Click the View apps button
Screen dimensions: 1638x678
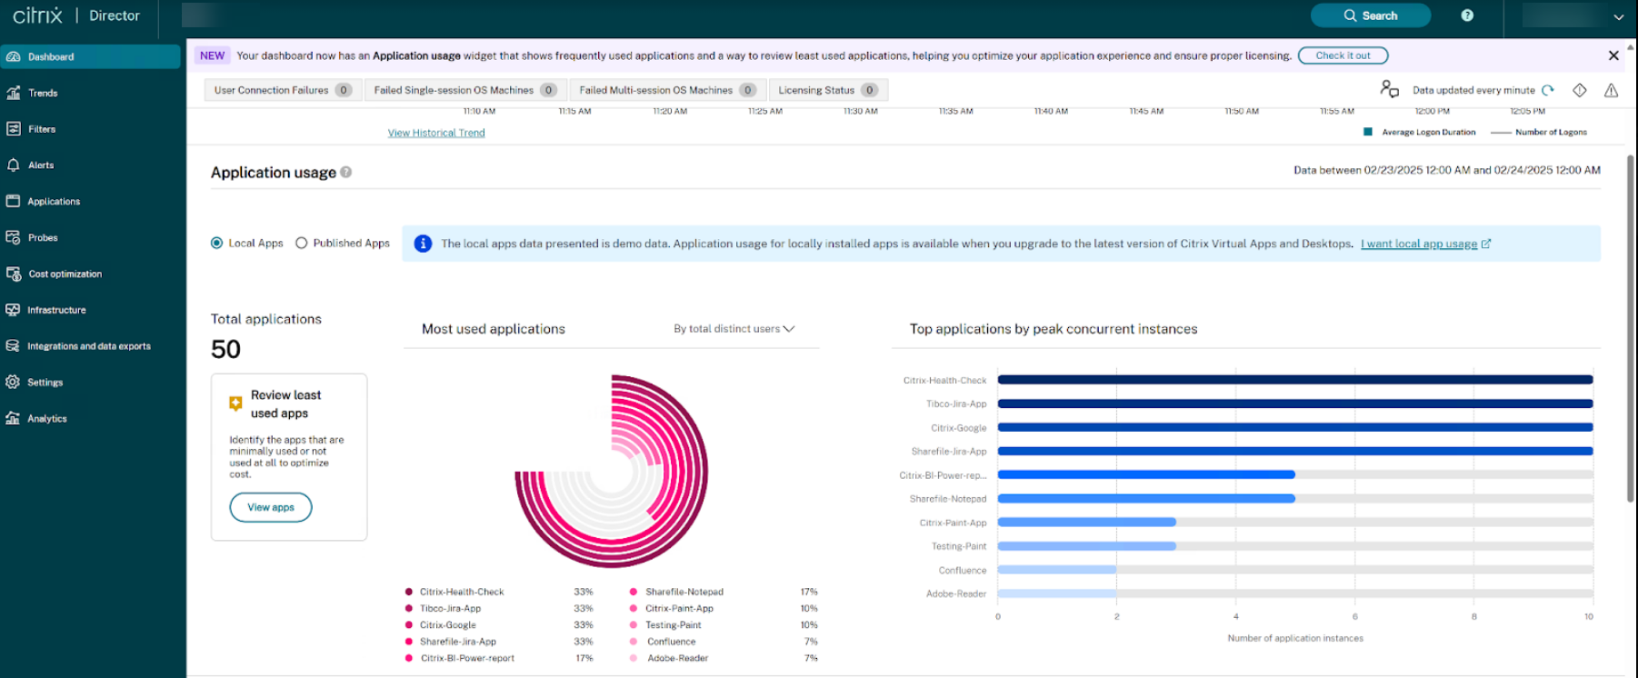click(271, 507)
